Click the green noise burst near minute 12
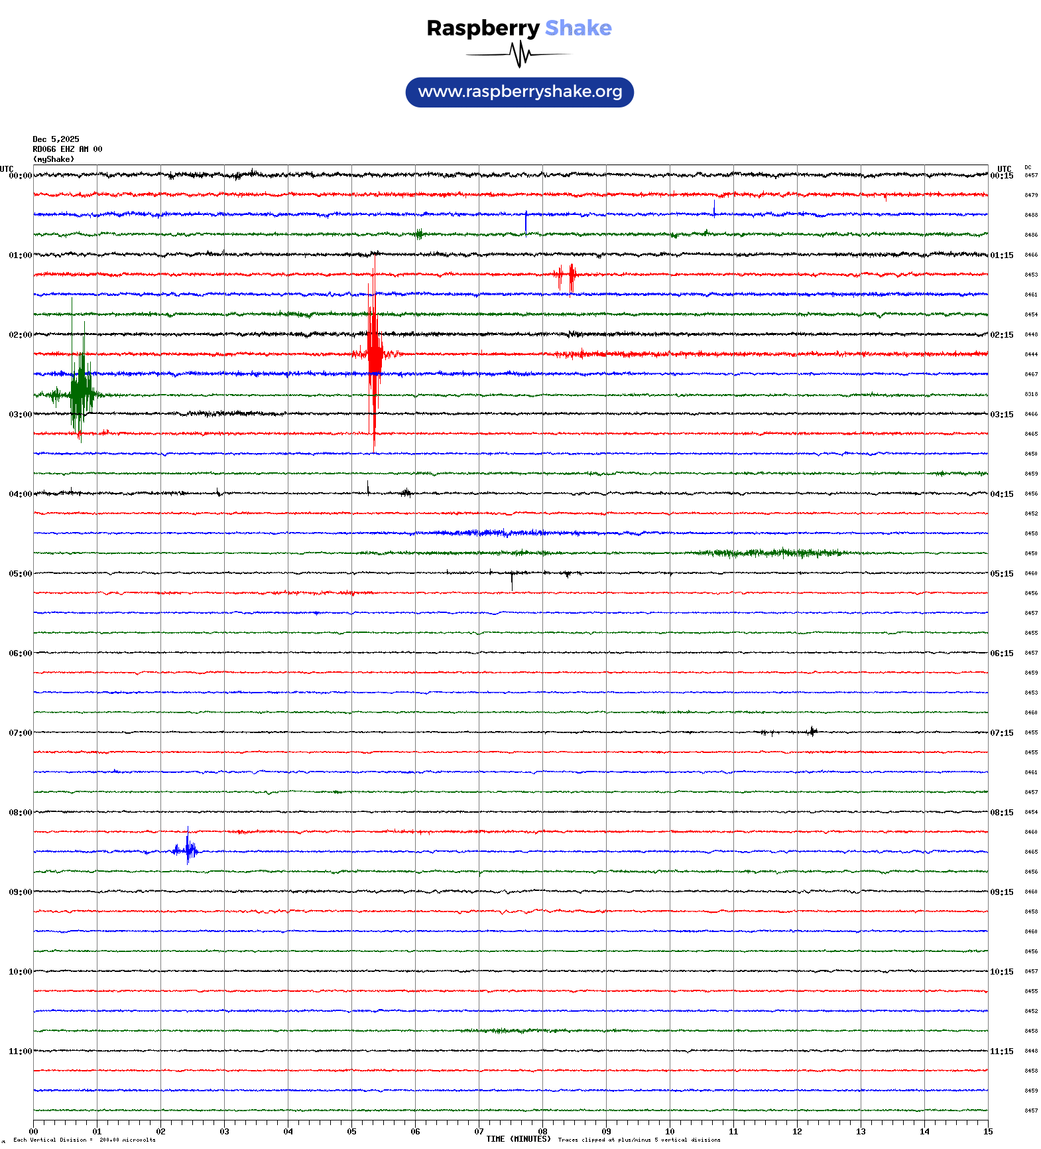This screenshot has width=1041, height=1149. click(782, 553)
